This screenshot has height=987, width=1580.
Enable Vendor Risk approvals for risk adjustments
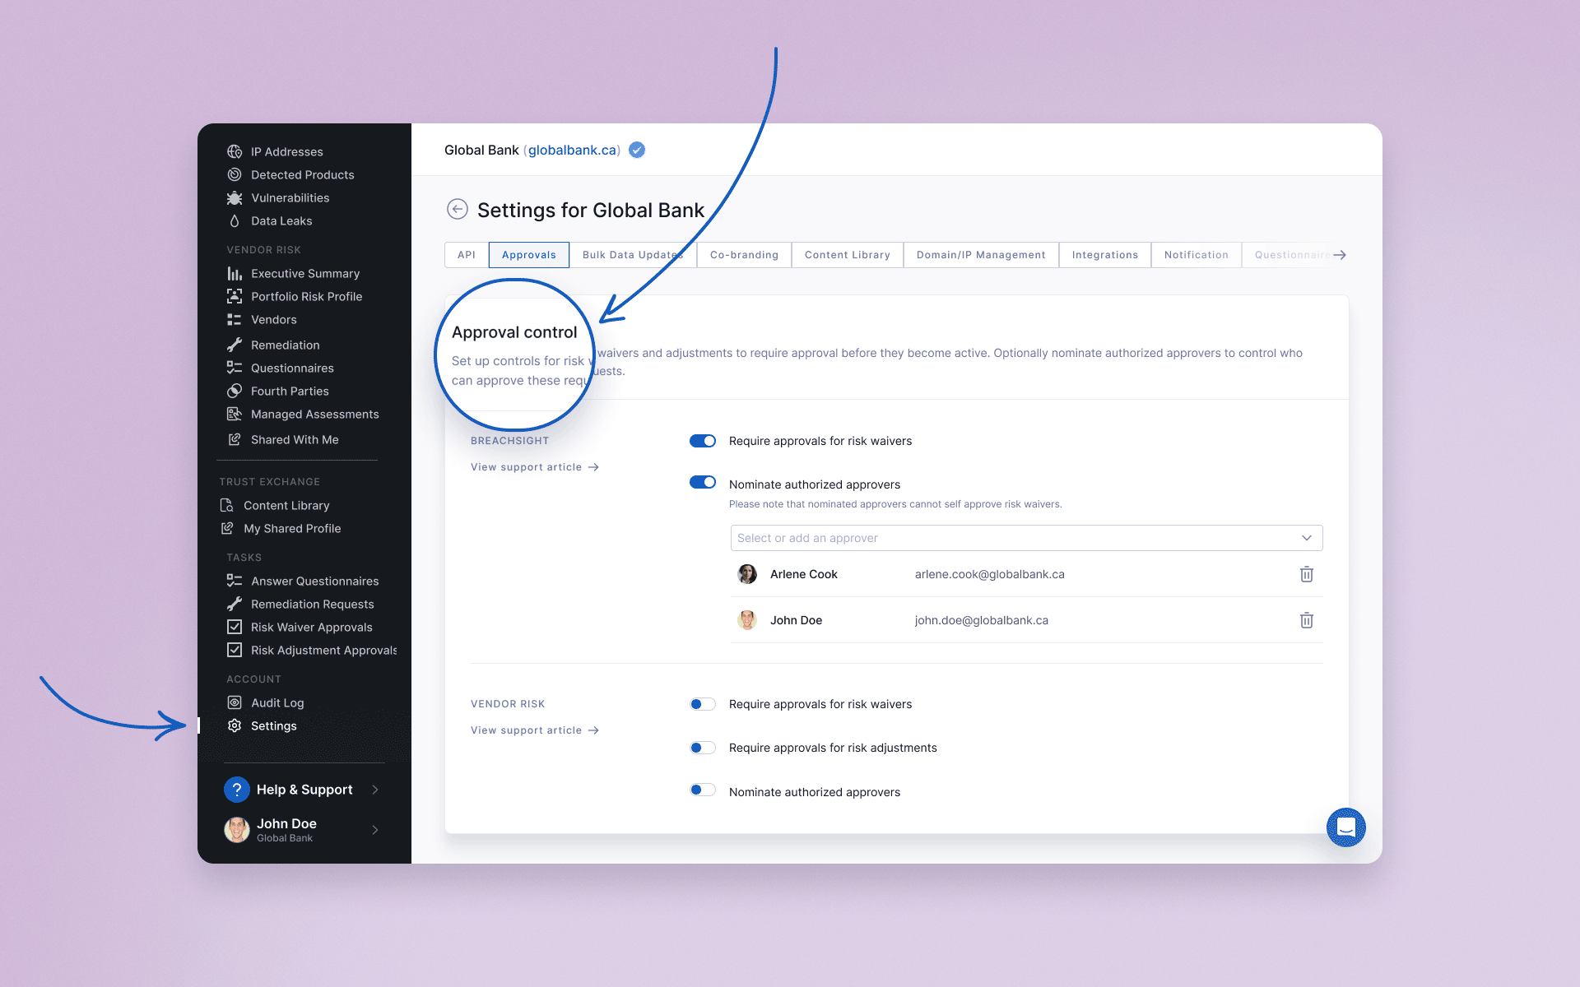[x=703, y=748]
